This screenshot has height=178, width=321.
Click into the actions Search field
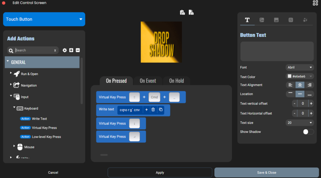pyautogui.click(x=34, y=50)
